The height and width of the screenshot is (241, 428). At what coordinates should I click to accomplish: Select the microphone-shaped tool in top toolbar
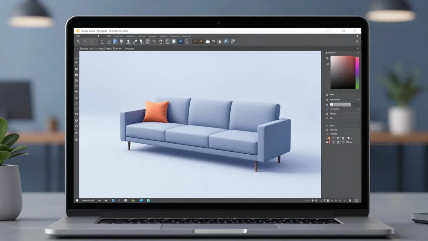(135, 42)
